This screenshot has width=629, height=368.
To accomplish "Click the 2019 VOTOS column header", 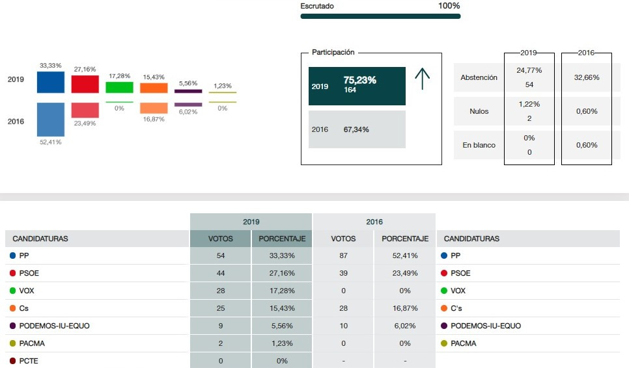I will pos(220,239).
